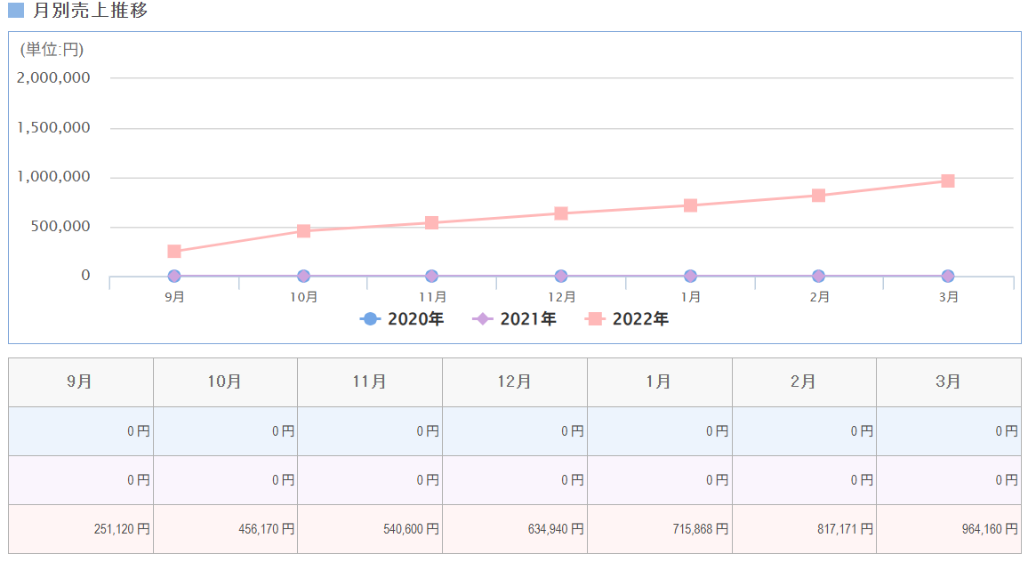This screenshot has height=562, width=1028.
Task: Toggle the 2020年 series in the legend
Action: pyautogui.click(x=402, y=319)
